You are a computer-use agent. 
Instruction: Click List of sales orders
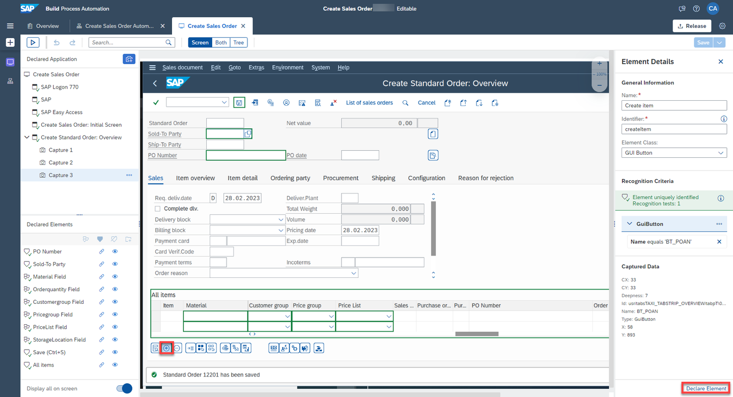(x=370, y=103)
